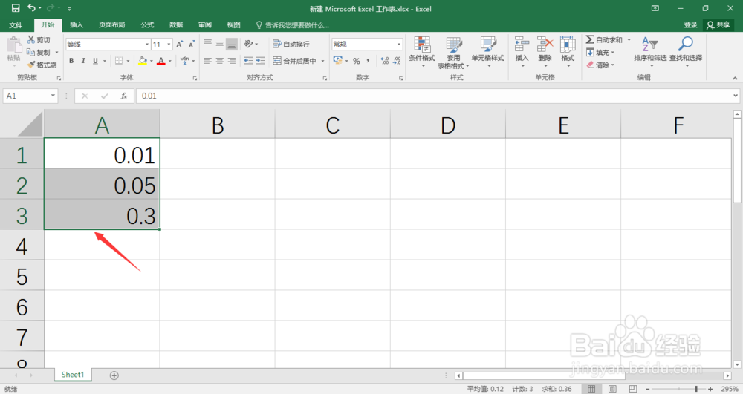Click the 共享 share button

point(718,25)
